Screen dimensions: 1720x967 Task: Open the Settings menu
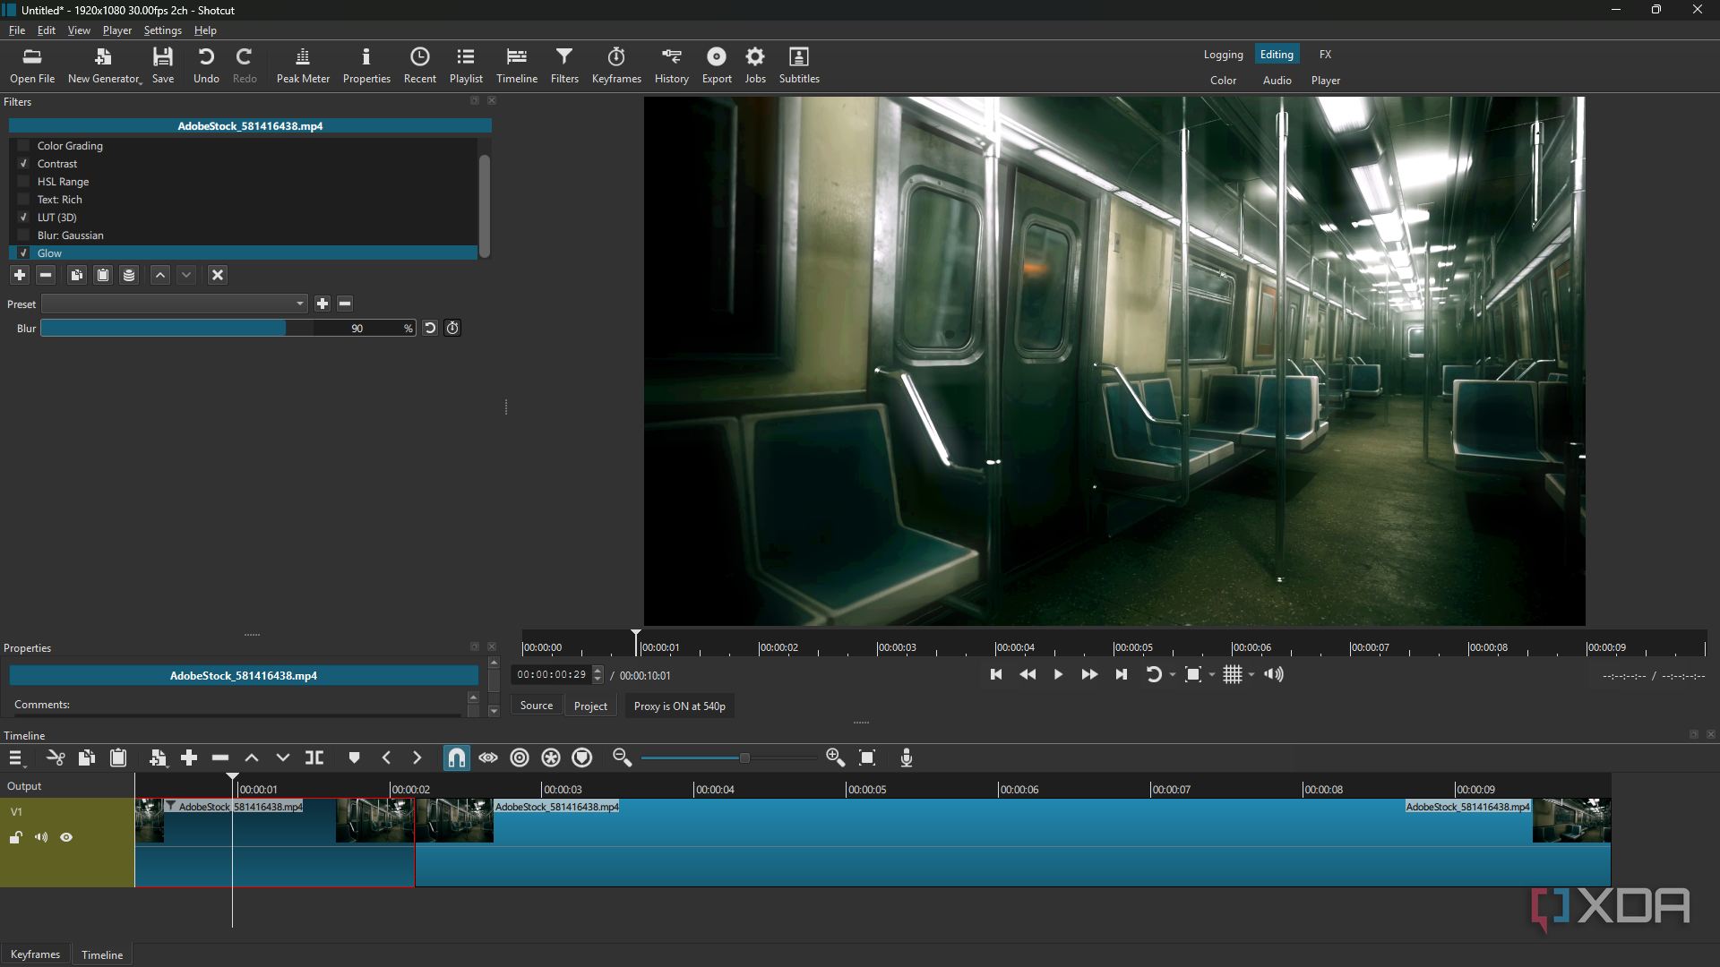(x=163, y=30)
